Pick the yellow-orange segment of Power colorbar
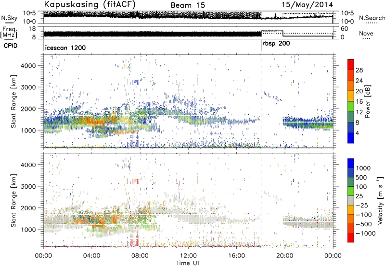This screenshot has width=385, height=266. click(351, 96)
